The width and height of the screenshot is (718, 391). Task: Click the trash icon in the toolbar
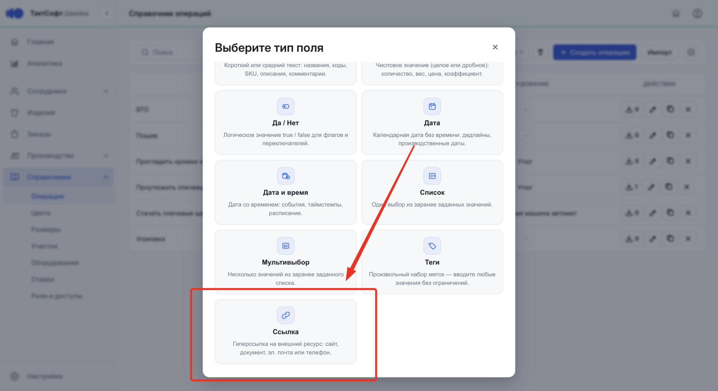click(x=540, y=52)
